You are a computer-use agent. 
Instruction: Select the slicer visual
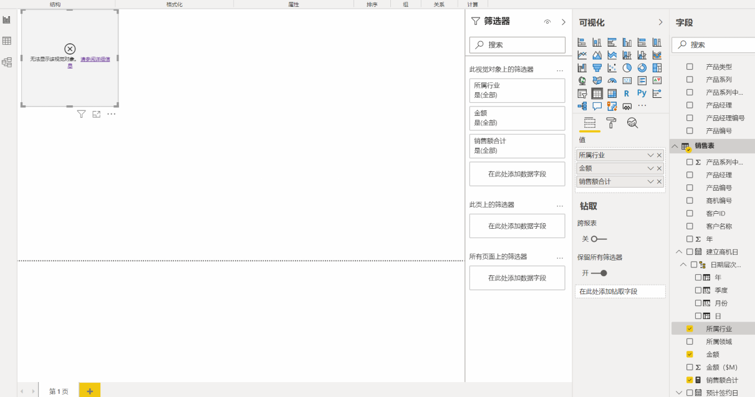tap(582, 93)
